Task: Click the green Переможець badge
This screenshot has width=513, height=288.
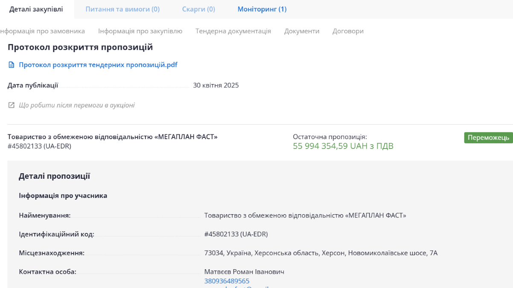Action: pos(488,137)
